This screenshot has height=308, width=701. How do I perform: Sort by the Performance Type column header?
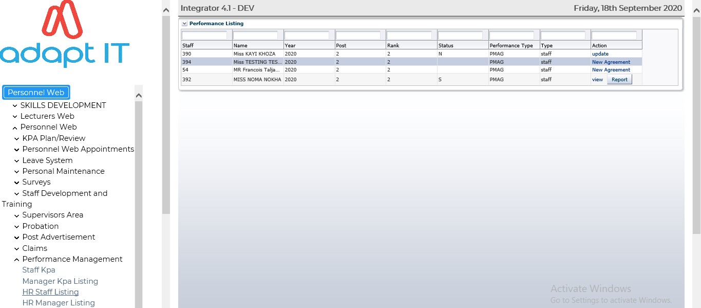[511, 46]
